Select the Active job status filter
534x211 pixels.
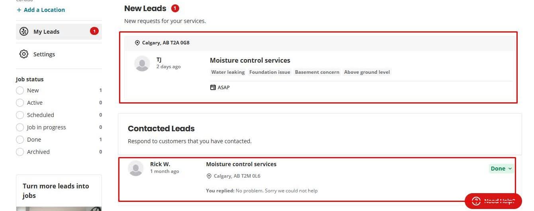pyautogui.click(x=20, y=103)
